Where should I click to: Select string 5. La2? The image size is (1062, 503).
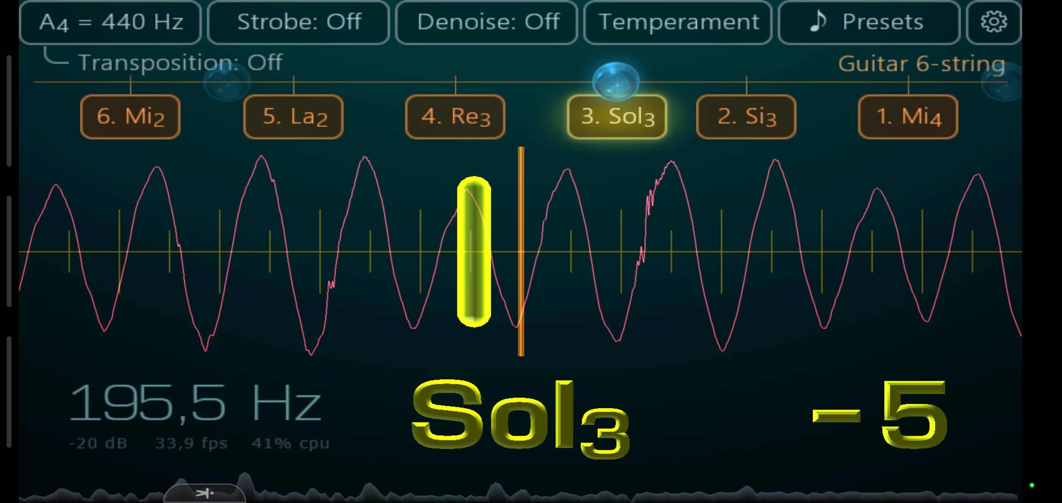[x=293, y=117]
